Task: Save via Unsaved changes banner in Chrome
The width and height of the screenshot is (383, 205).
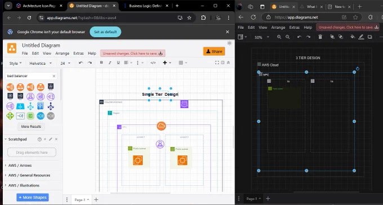Action: (x=133, y=54)
